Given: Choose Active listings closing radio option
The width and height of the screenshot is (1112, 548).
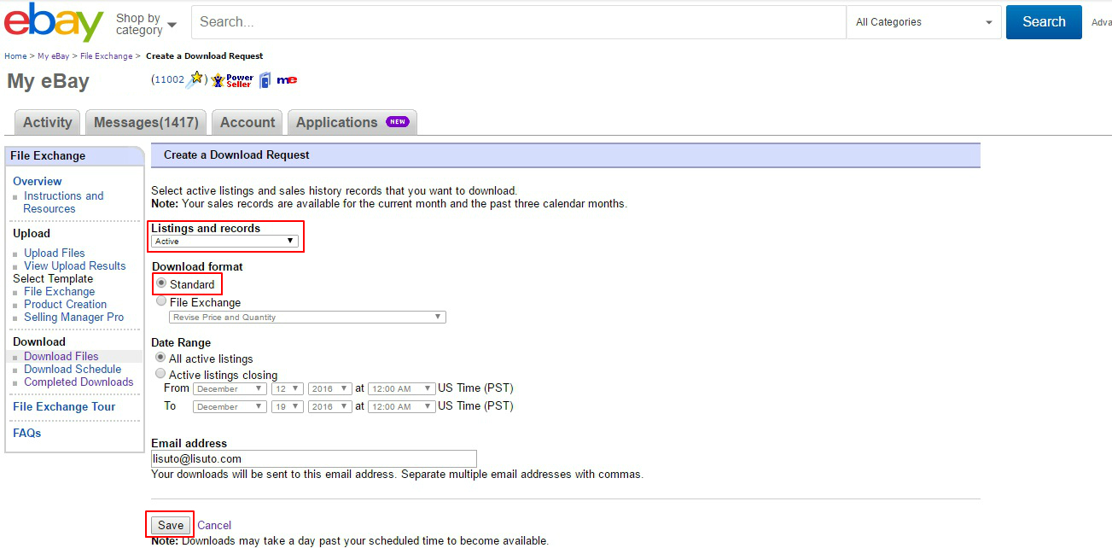Looking at the screenshot, I should tap(160, 374).
